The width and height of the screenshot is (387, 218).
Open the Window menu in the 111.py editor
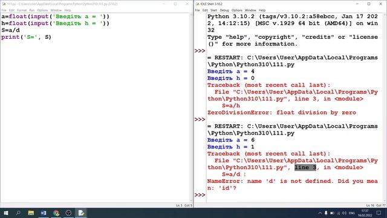tap(56, 10)
